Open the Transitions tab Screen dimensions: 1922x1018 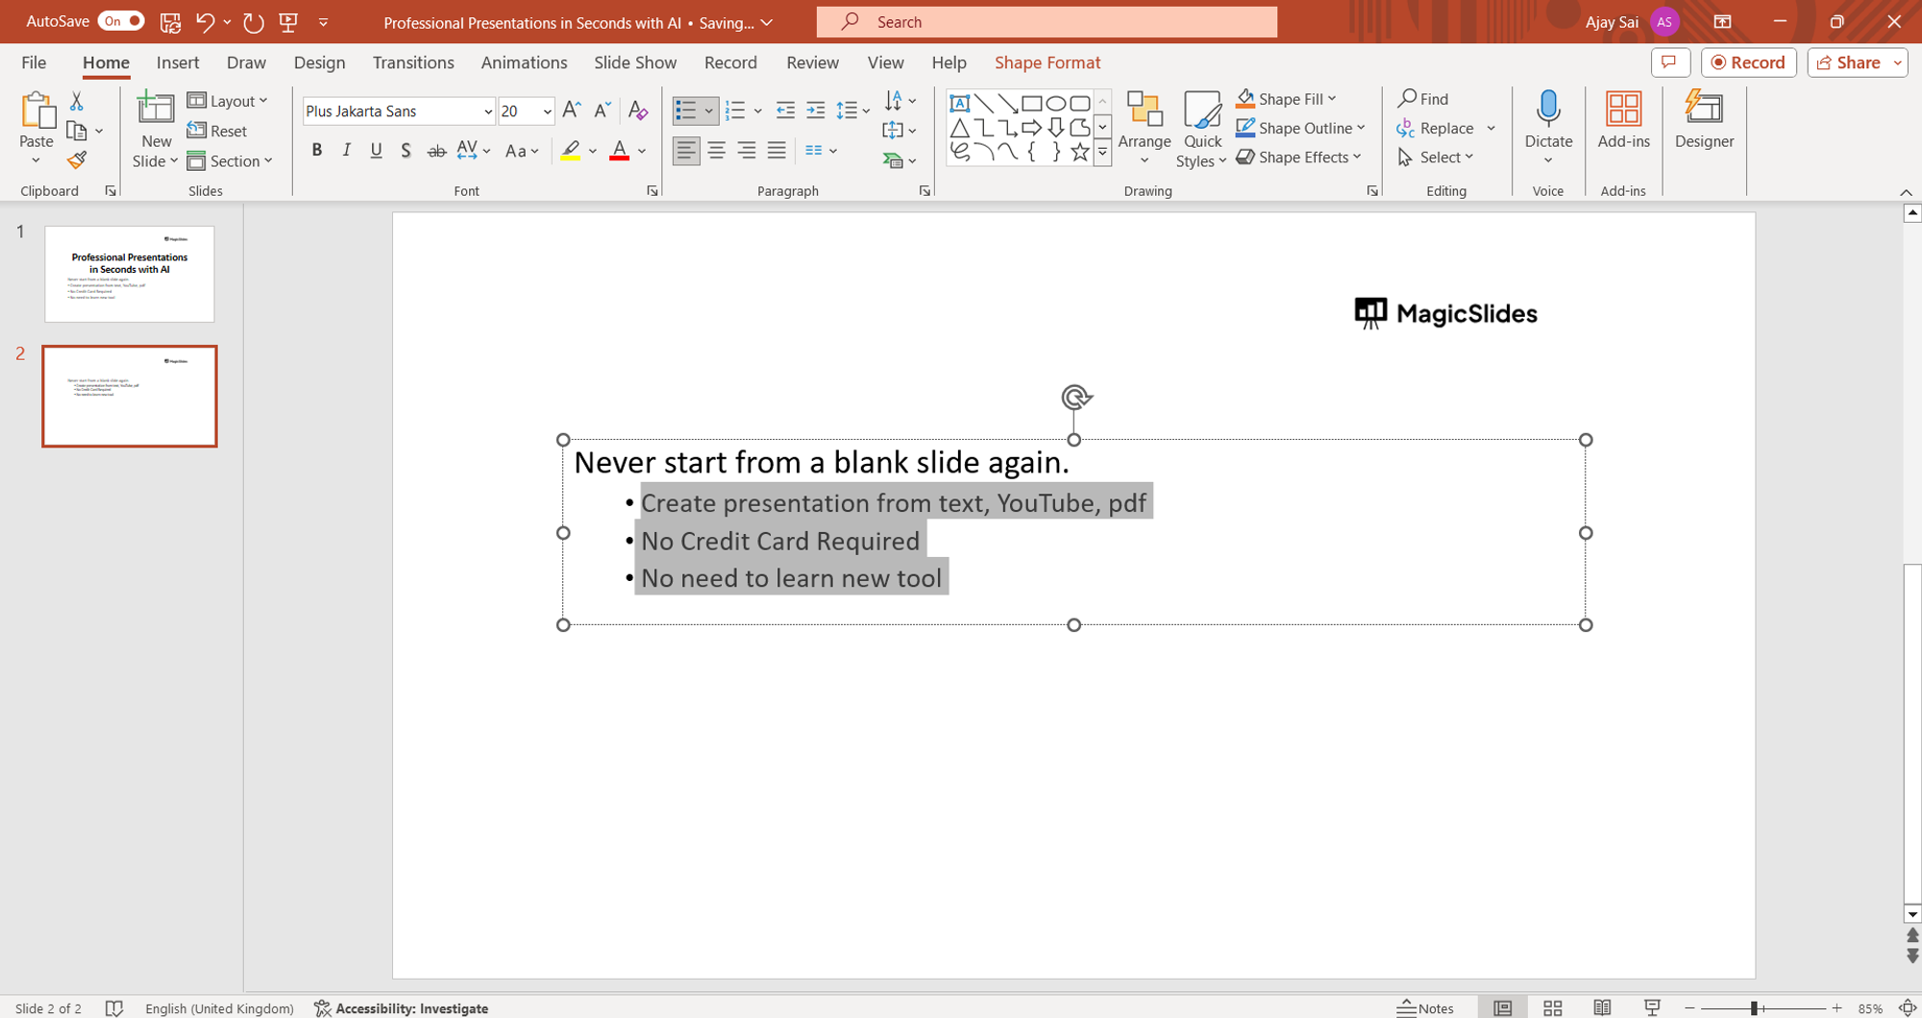(x=413, y=62)
